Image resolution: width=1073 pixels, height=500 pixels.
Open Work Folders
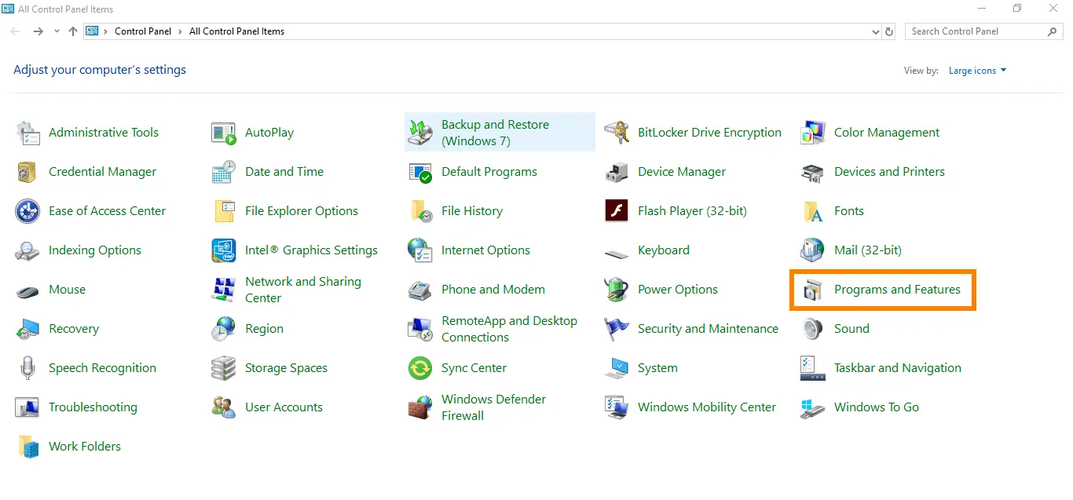coord(69,447)
